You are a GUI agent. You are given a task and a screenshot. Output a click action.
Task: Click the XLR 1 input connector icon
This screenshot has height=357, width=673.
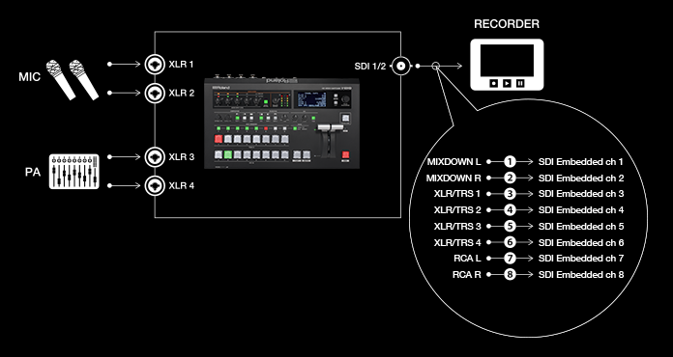[x=155, y=65]
